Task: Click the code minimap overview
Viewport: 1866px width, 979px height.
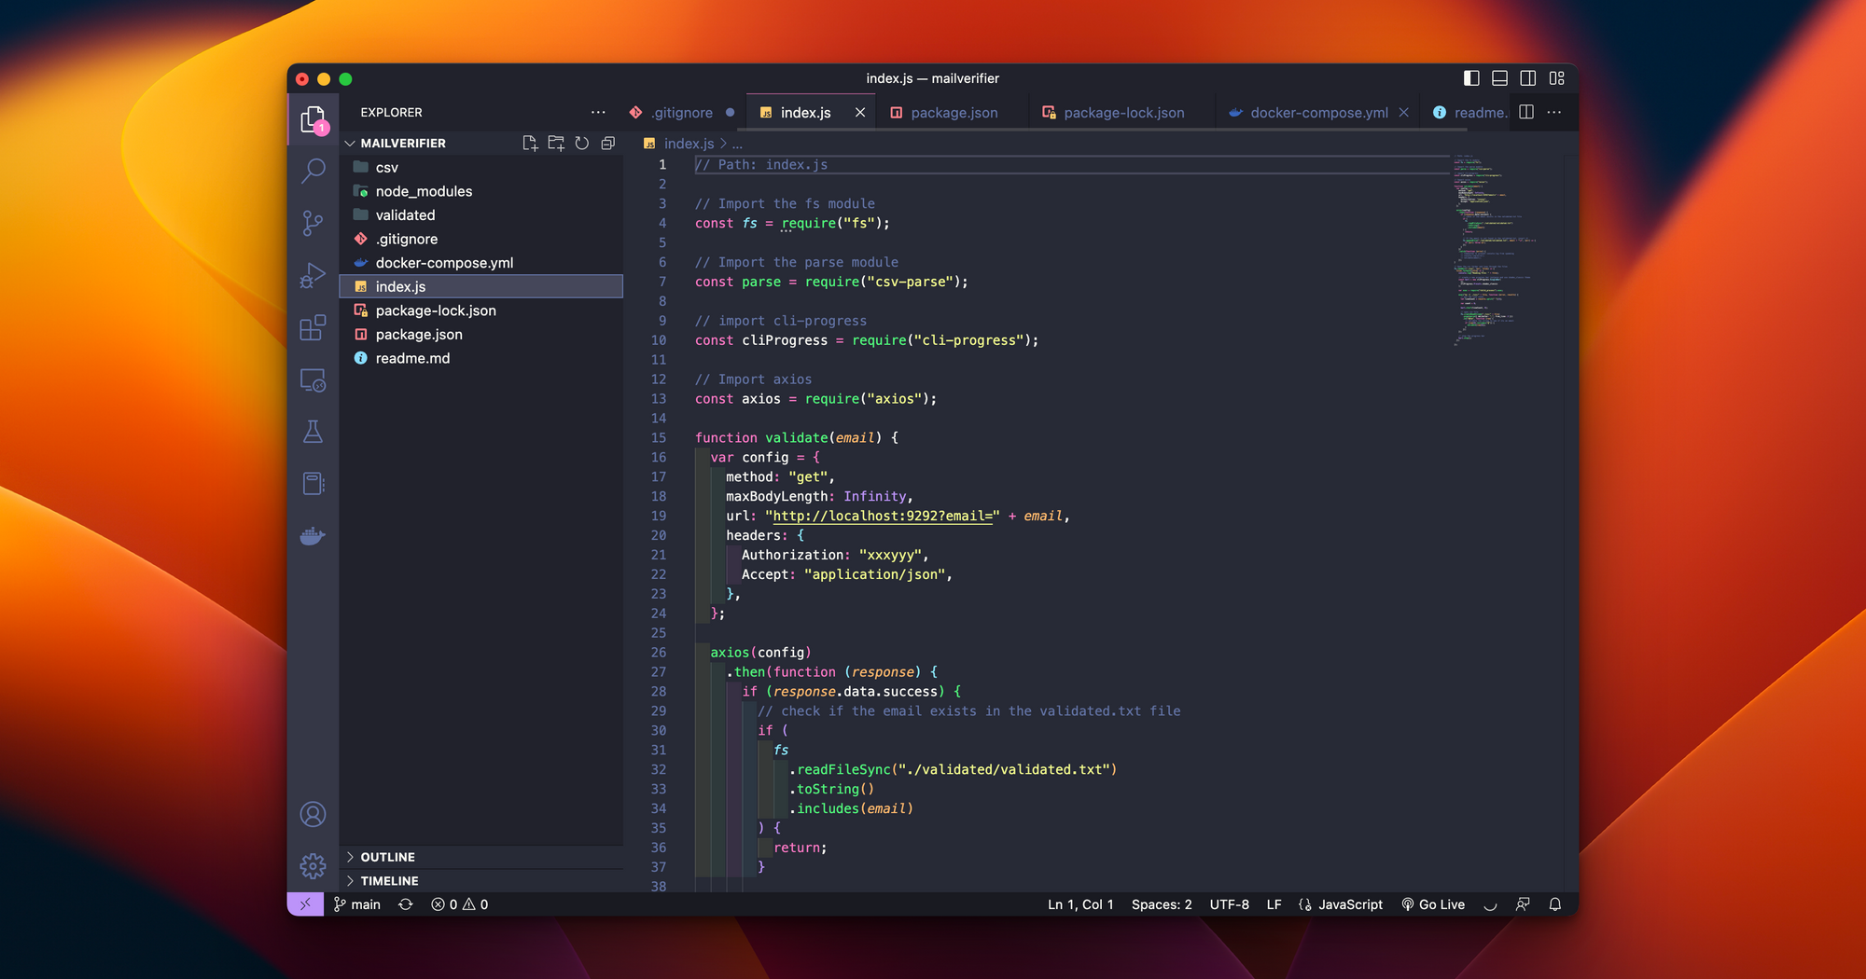Action: pos(1493,250)
